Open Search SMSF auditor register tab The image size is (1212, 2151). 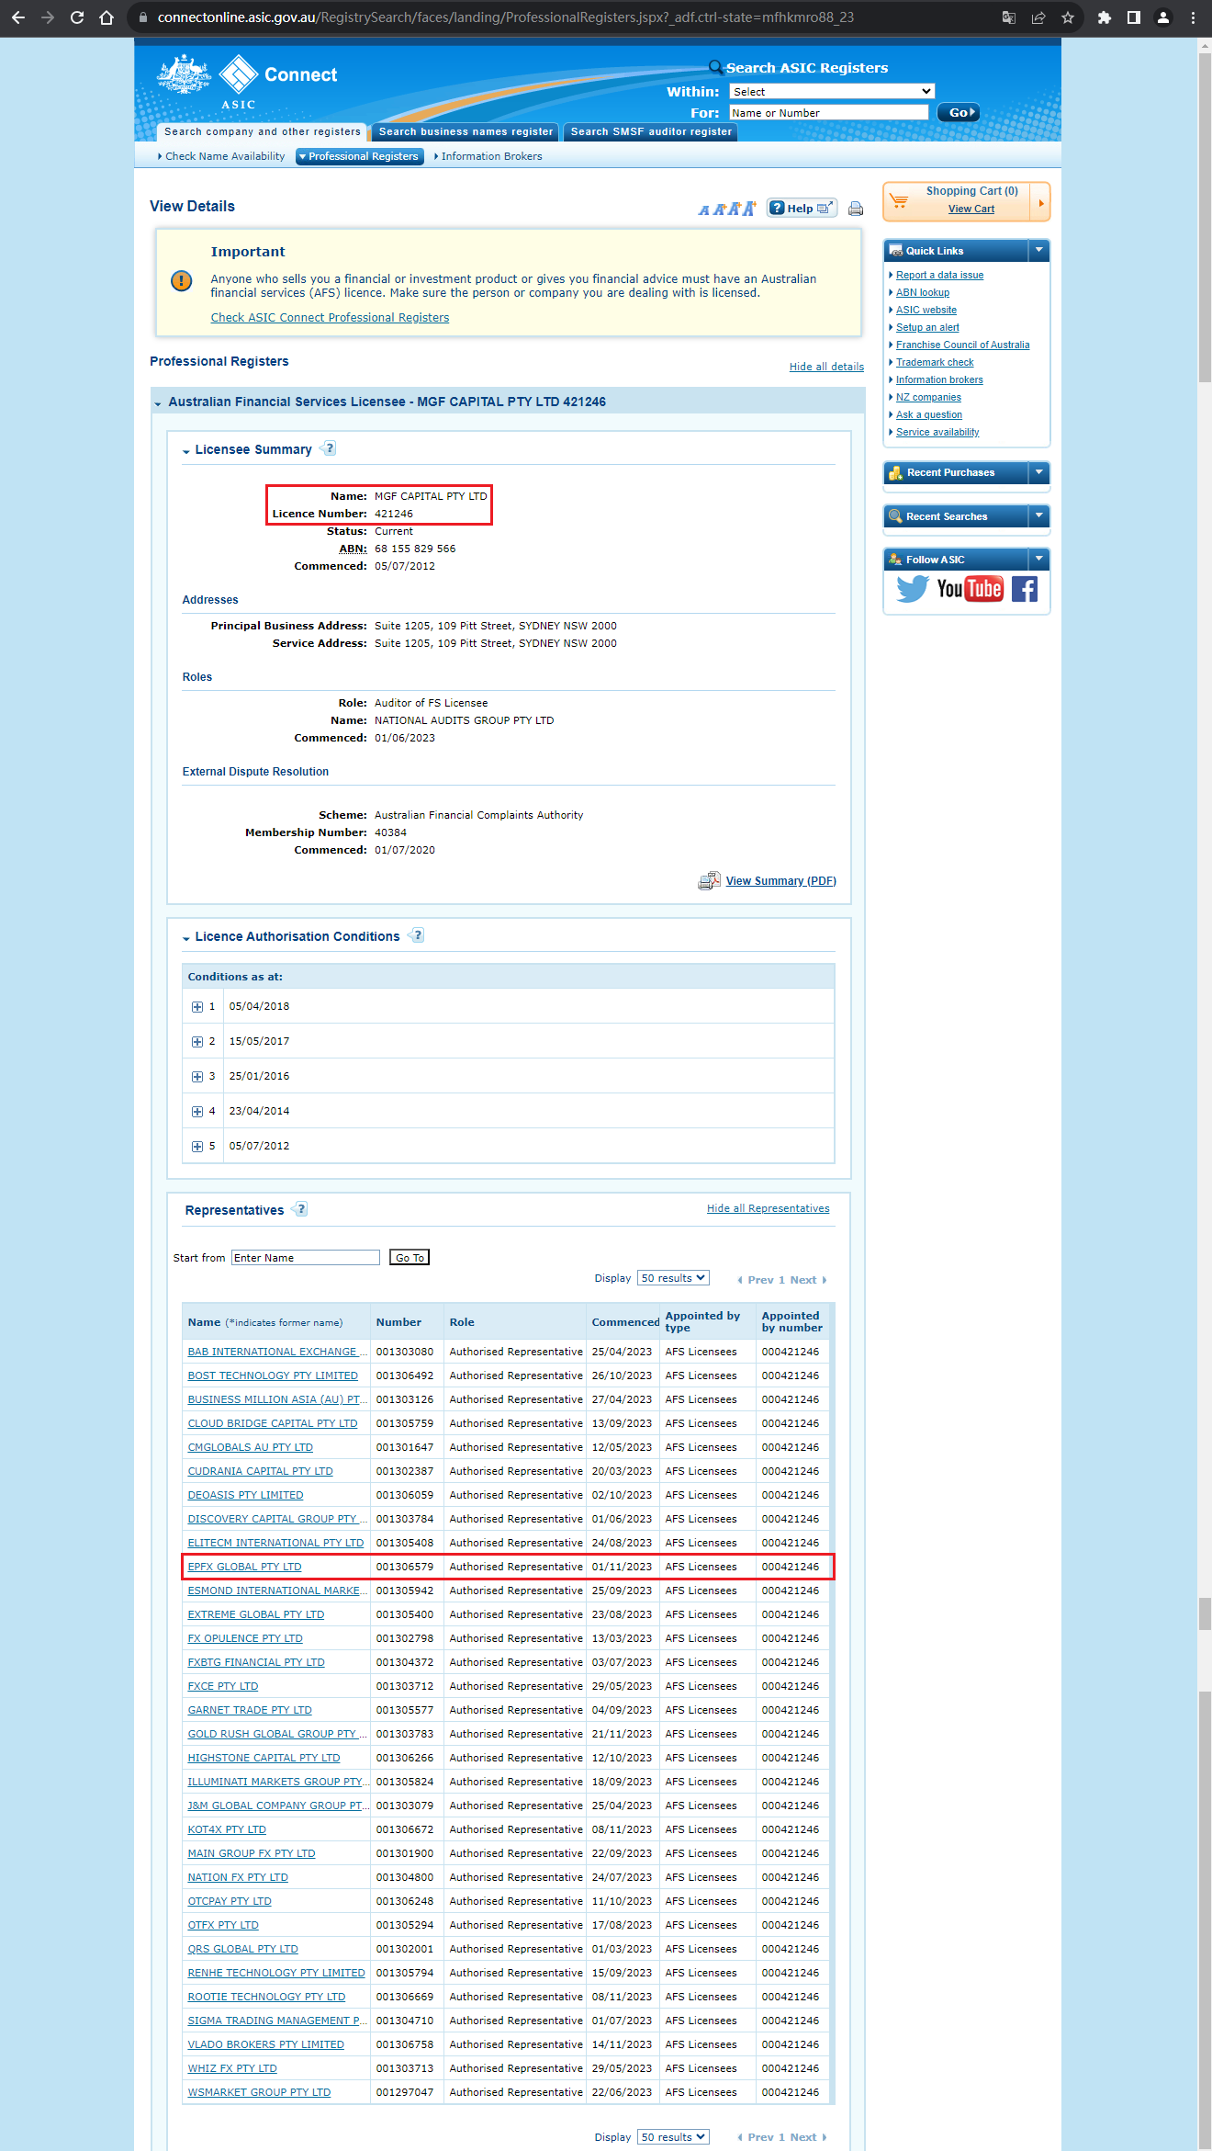pyautogui.click(x=651, y=132)
